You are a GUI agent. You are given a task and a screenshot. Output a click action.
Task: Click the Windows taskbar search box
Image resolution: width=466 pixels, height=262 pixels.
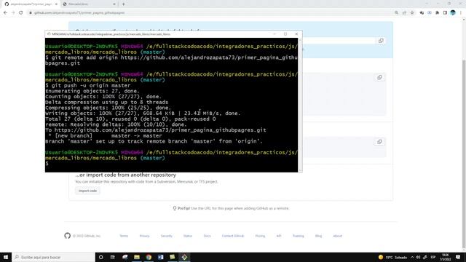53,257
